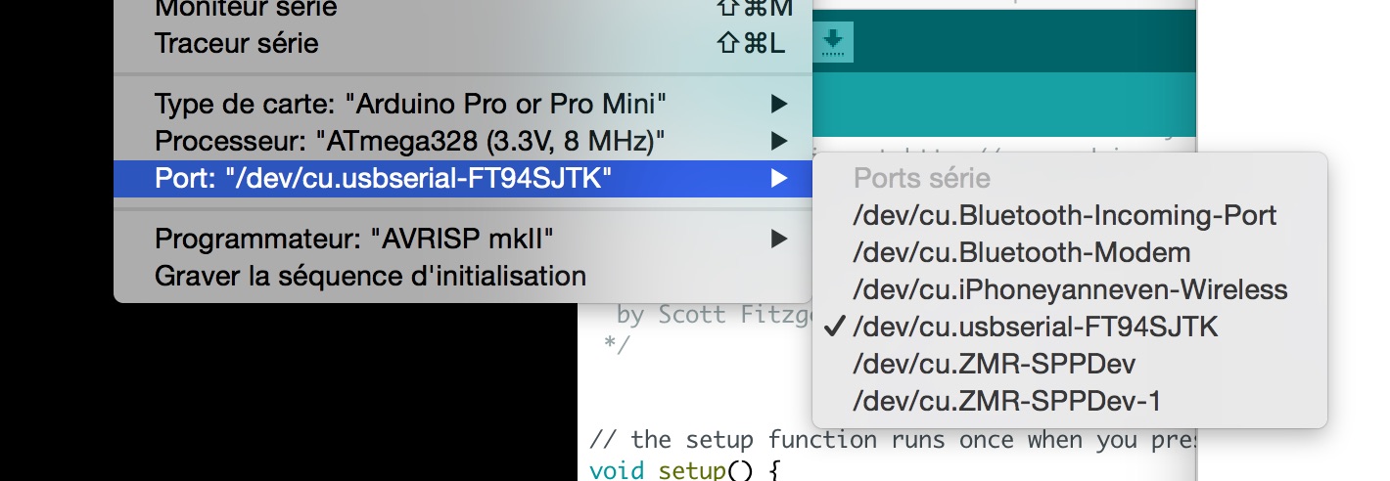Click the arrow on the Port row
The width and height of the screenshot is (1390, 481).
[x=778, y=179]
